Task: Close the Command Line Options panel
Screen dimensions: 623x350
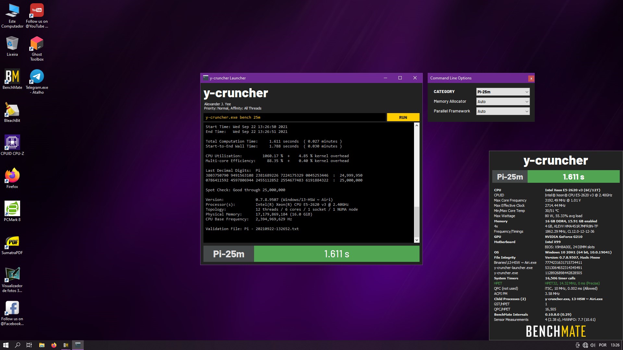Action: 531,78
